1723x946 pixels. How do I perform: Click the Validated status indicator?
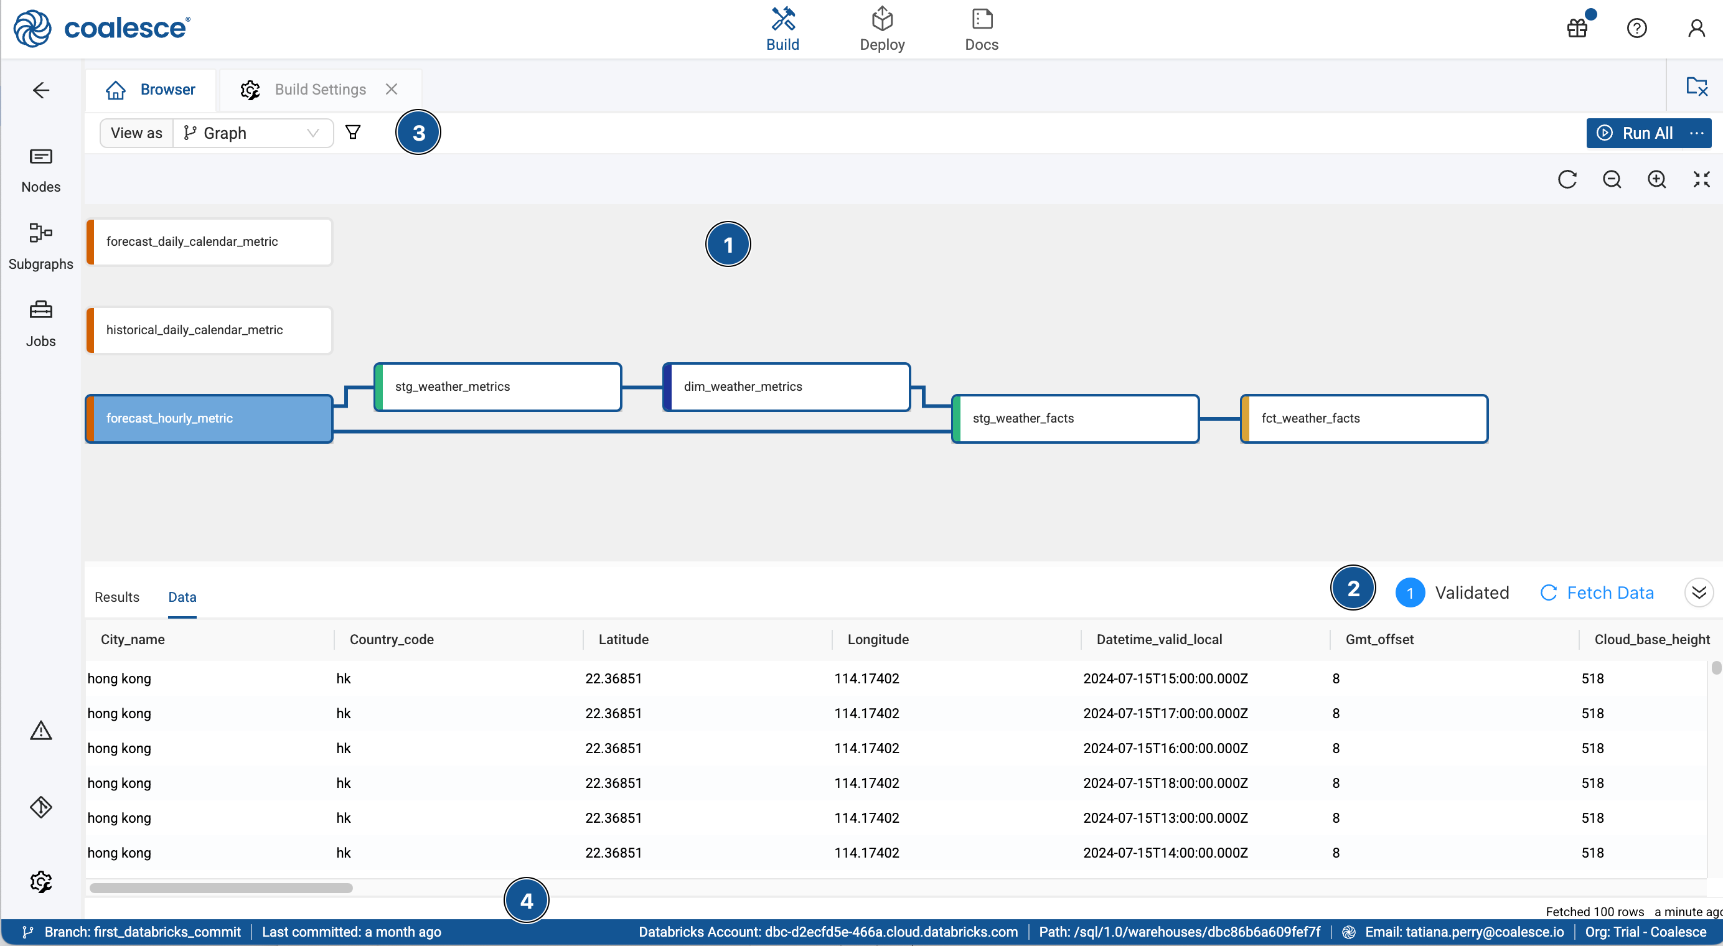tap(1452, 593)
